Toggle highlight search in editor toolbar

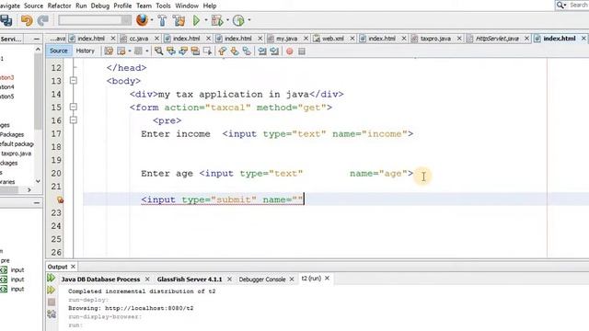[x=195, y=51]
